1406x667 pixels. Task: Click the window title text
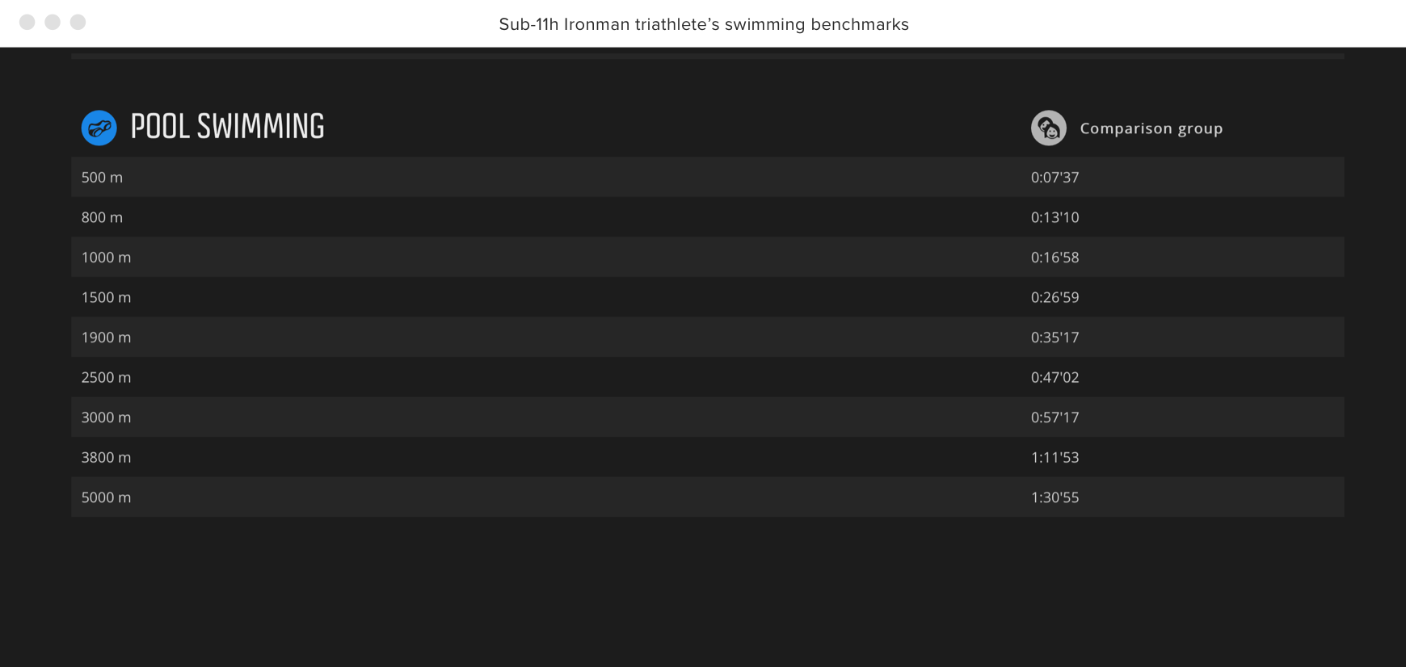pos(704,24)
